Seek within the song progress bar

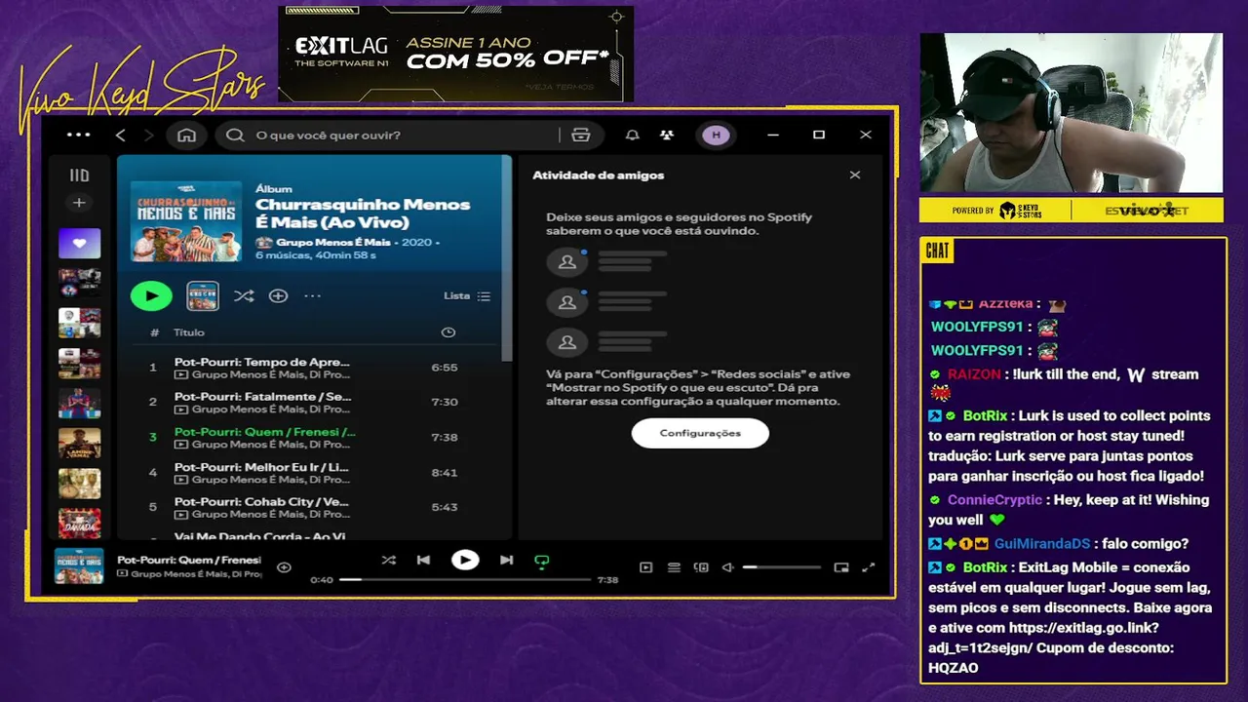[465, 579]
